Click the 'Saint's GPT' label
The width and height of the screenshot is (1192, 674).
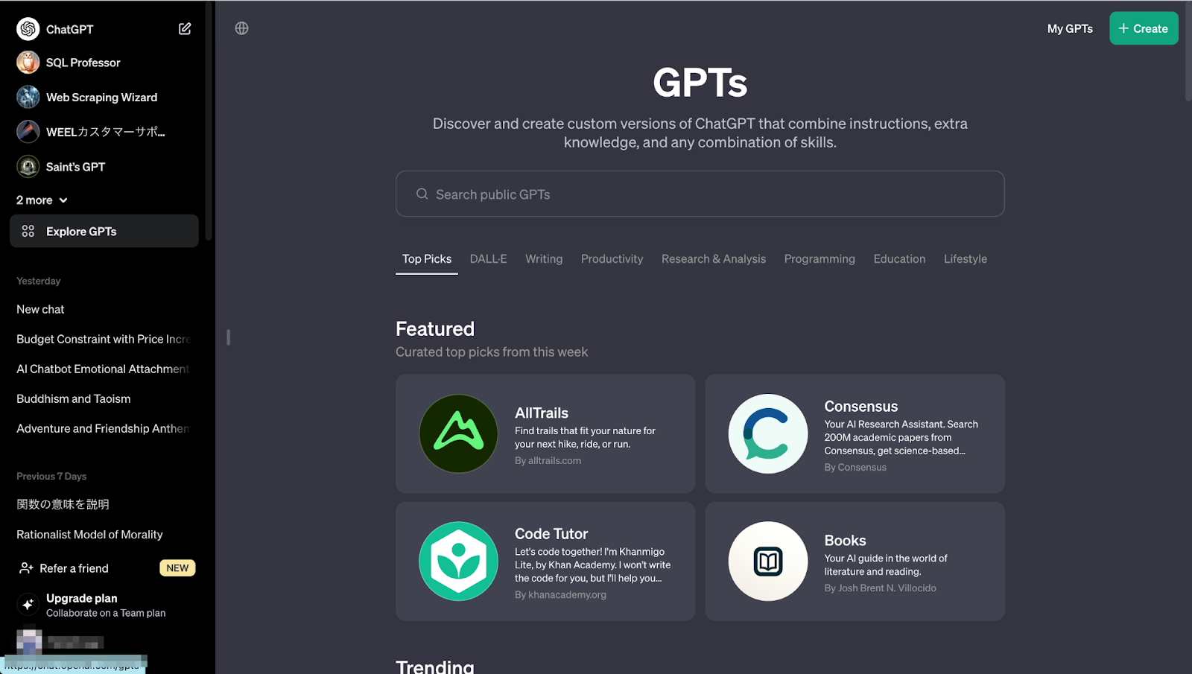click(75, 167)
